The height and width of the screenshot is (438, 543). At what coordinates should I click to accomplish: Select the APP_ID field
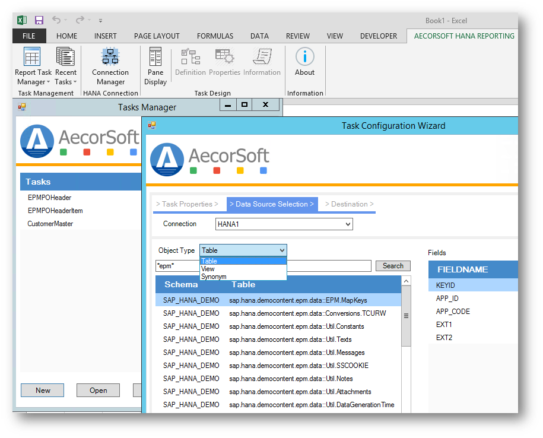click(473, 299)
